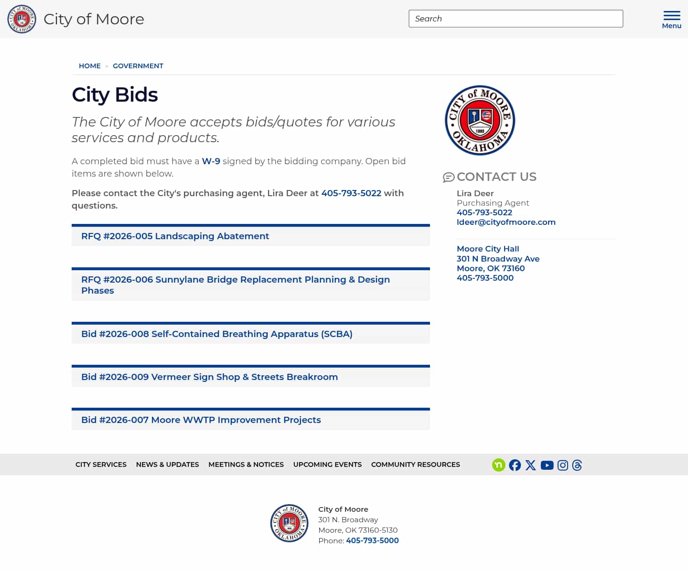Open the City's X (Twitter) page
Image resolution: width=688 pixels, height=570 pixels.
click(530, 464)
